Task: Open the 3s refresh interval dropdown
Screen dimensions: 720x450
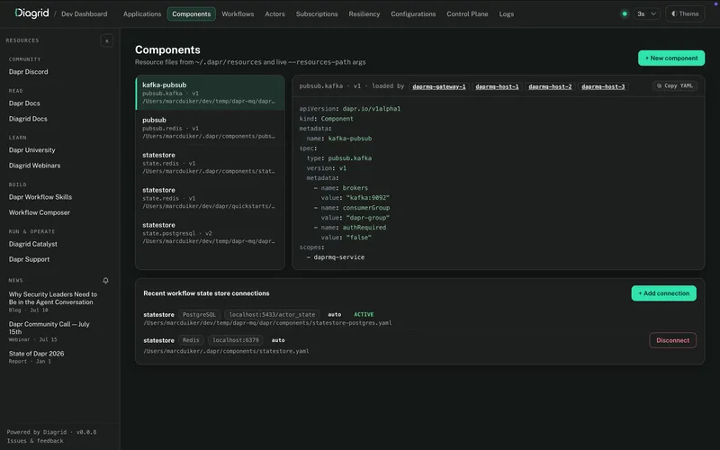Action: coord(646,13)
